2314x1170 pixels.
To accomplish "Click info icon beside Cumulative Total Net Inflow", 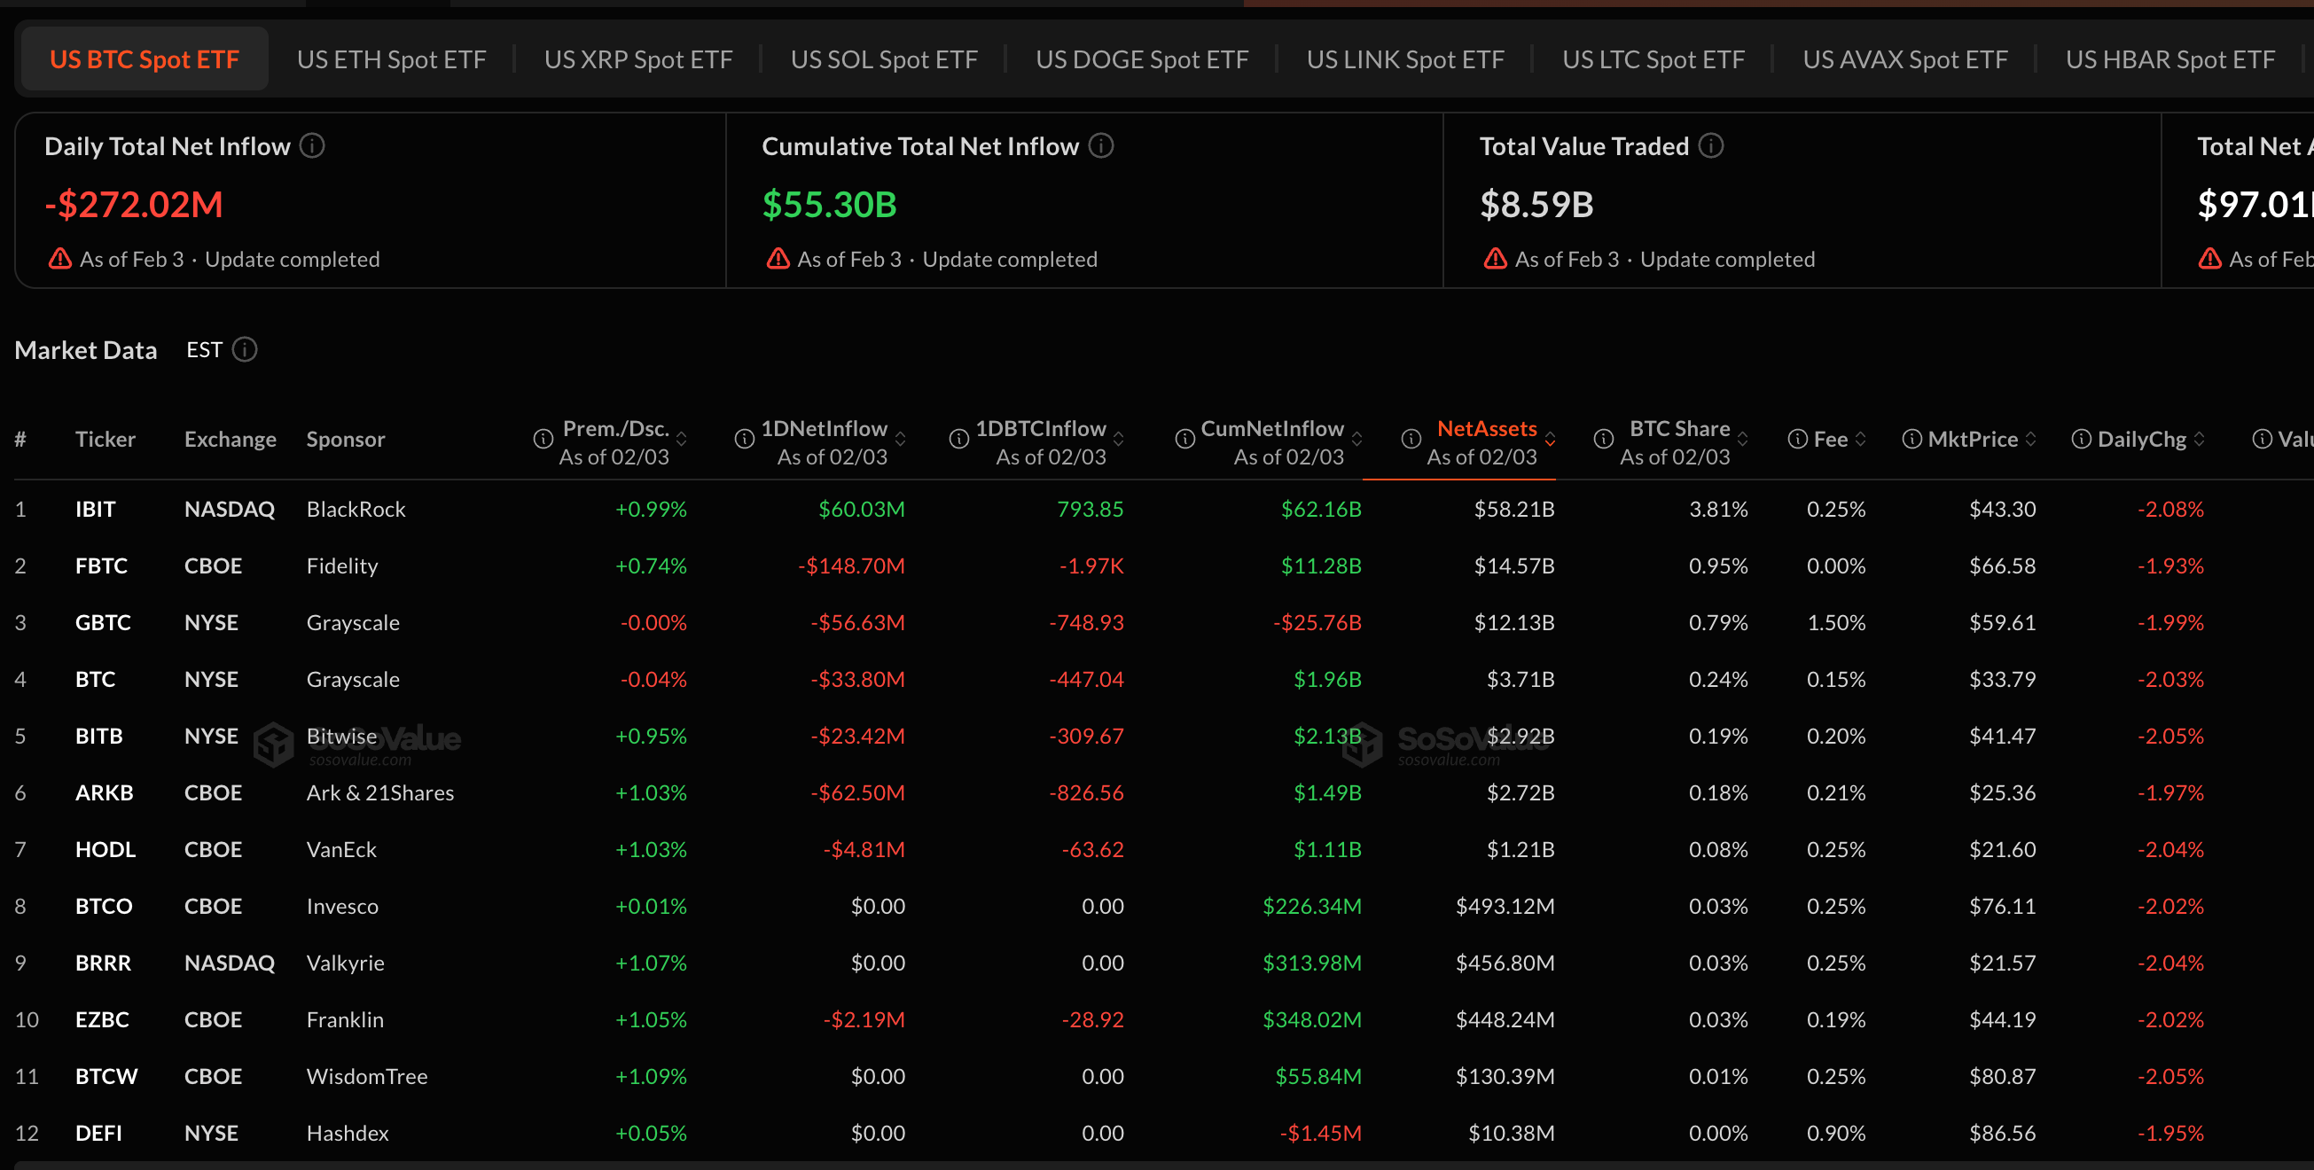I will [x=1100, y=145].
